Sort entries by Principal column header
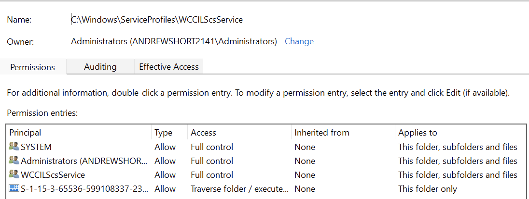 coord(25,133)
